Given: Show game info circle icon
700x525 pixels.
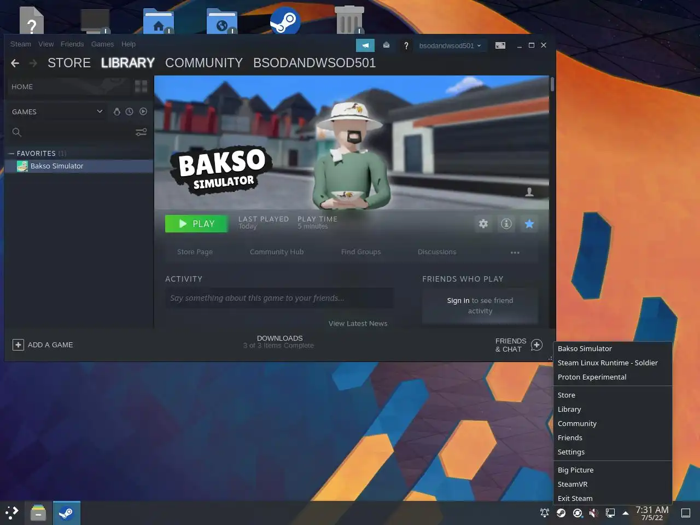Looking at the screenshot, I should (506, 224).
